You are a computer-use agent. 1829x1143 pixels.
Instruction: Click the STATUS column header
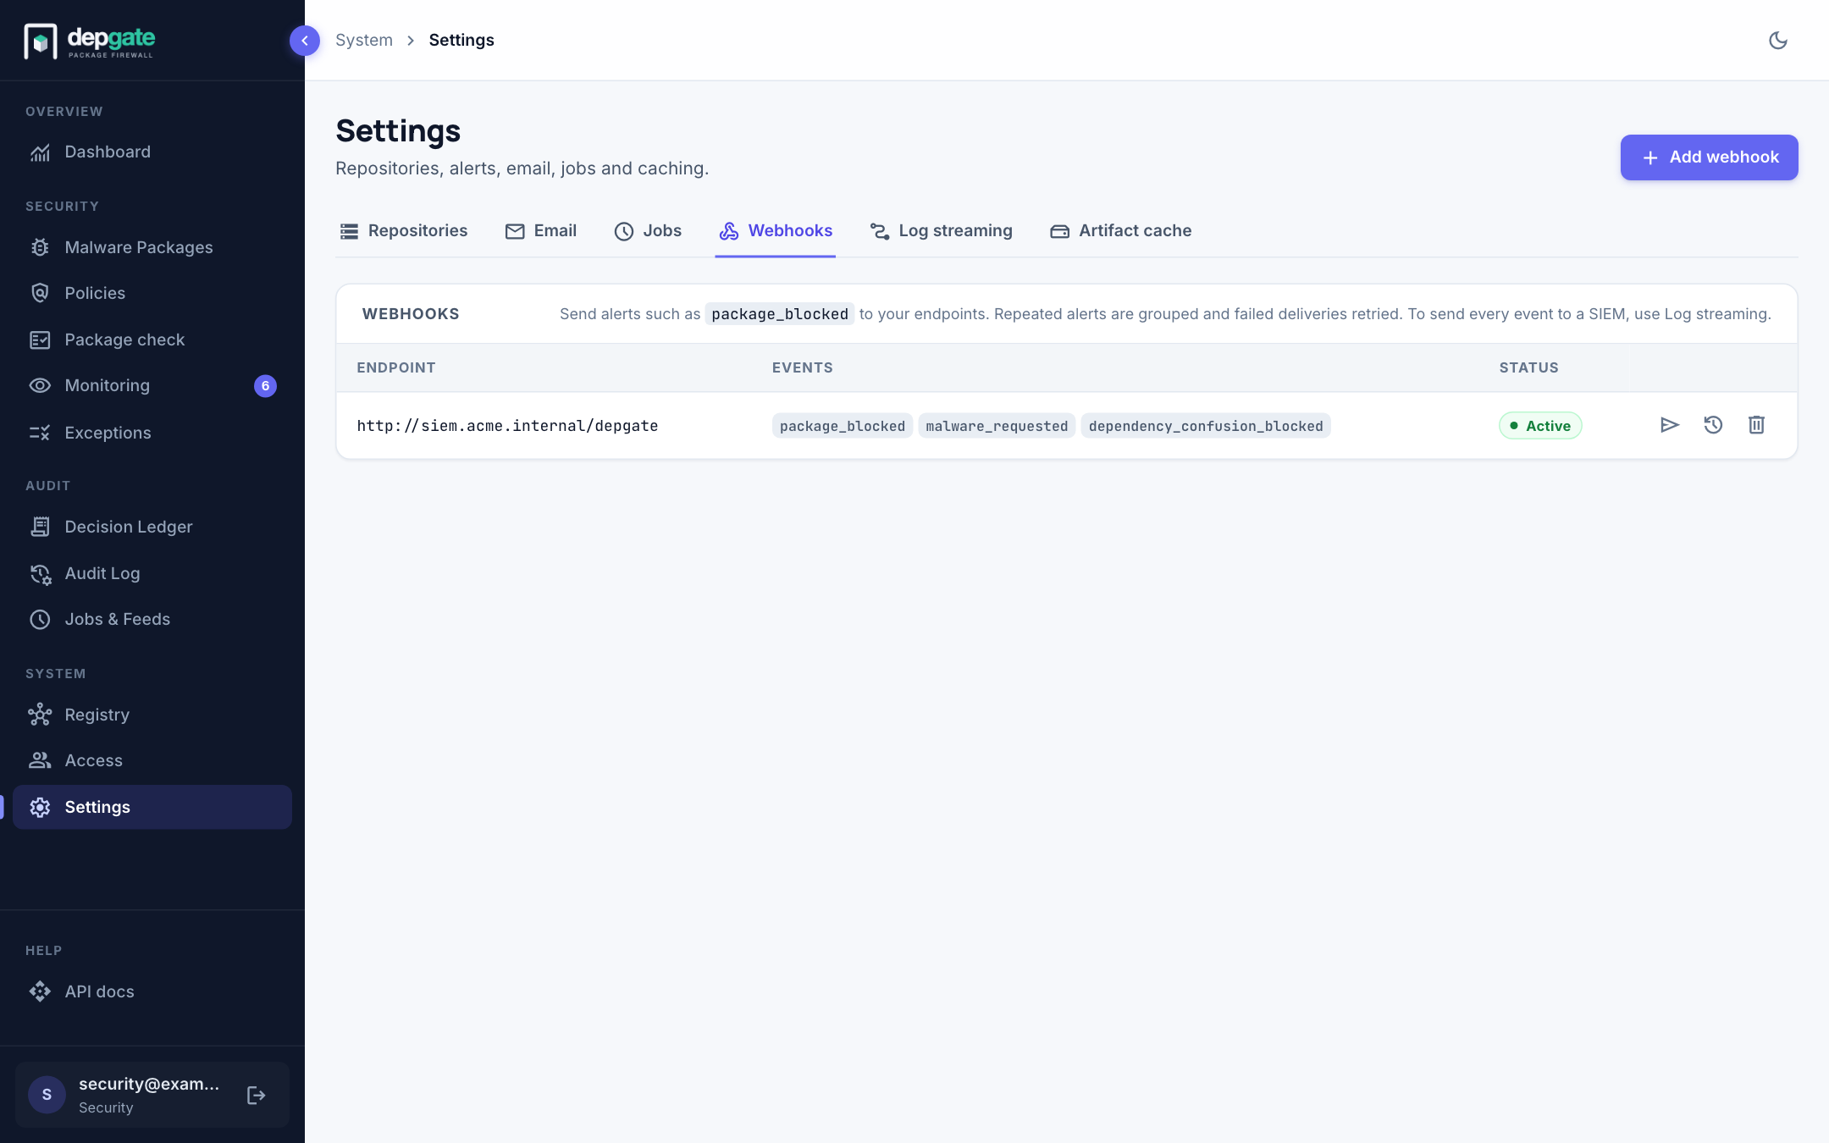(x=1529, y=367)
